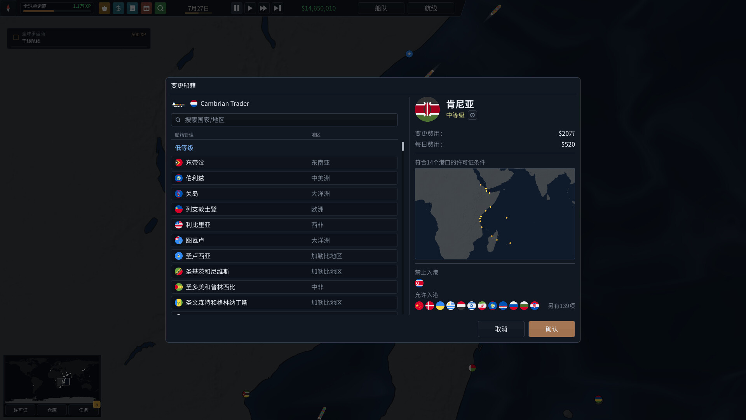746x420 pixels.
Task: Set fast-forward game speed
Action: (x=263, y=8)
